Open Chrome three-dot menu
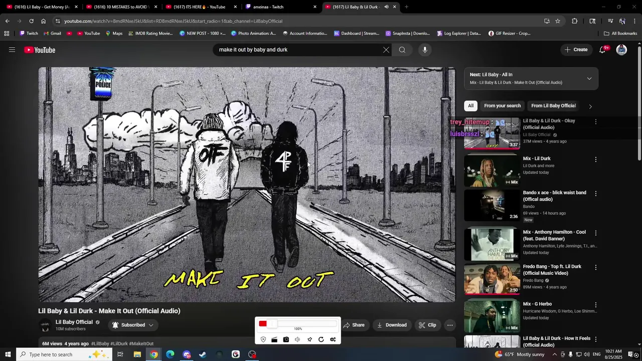Screen dimensions: 642x361 pos(634,21)
